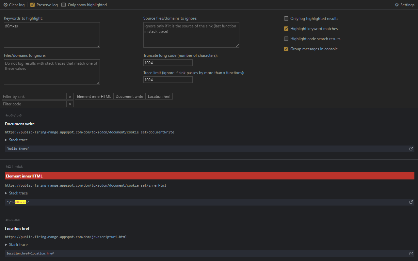Click entry id #rc-0-y1gv6
Screen dimensions: 418x261
point(13,115)
